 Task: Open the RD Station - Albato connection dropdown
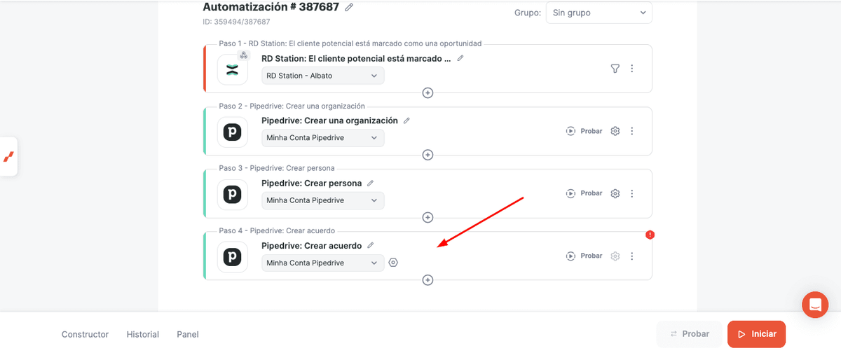[322, 76]
